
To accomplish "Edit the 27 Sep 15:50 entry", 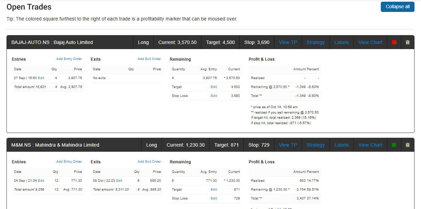I will coord(41,78).
